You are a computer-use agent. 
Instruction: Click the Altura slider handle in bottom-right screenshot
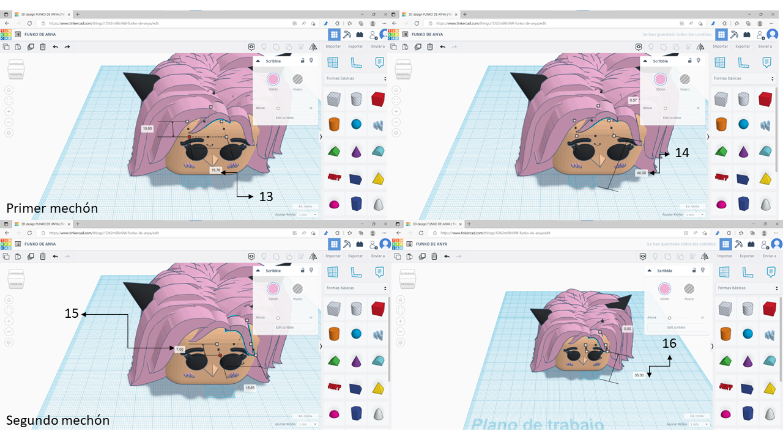(669, 318)
